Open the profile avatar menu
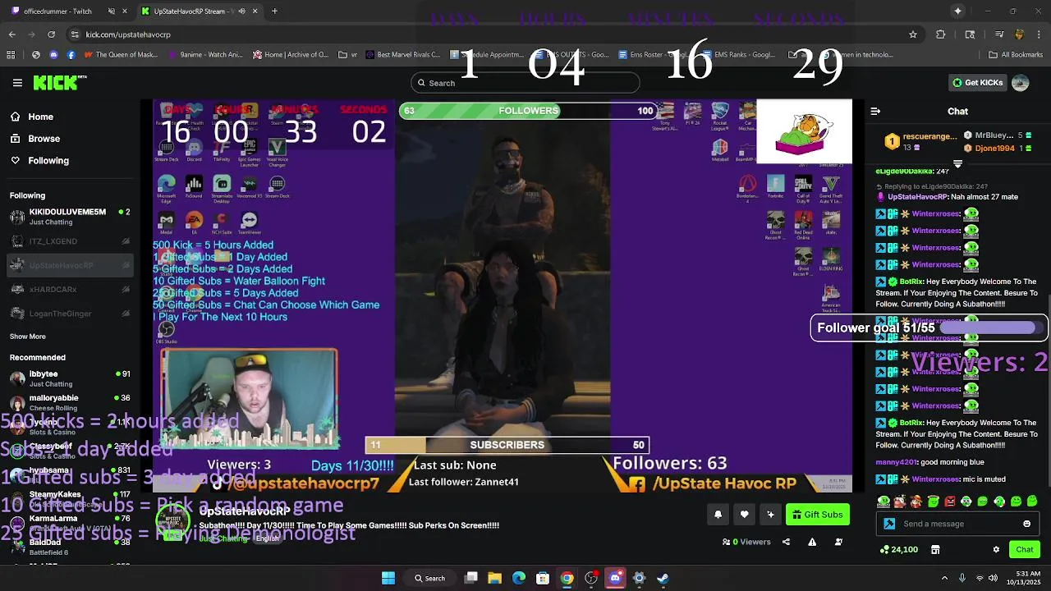The image size is (1051, 591). pos(1021,83)
